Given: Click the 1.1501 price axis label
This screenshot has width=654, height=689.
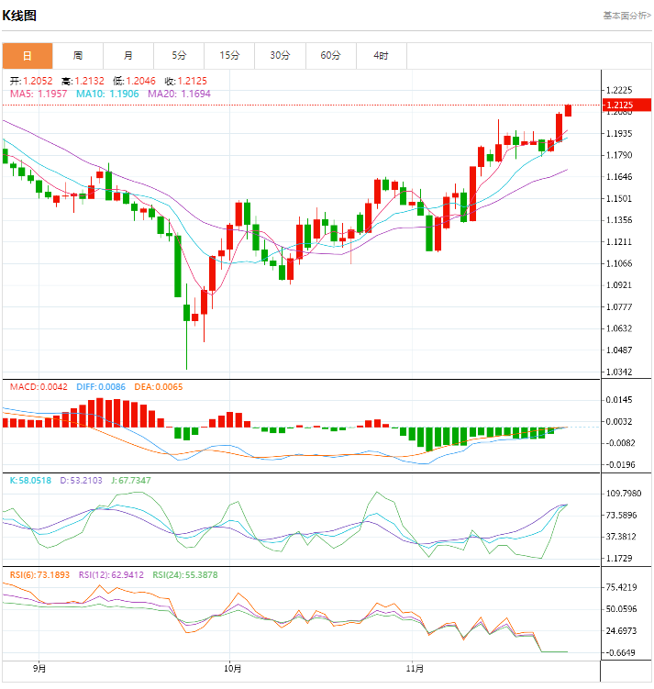Looking at the screenshot, I should pos(619,198).
